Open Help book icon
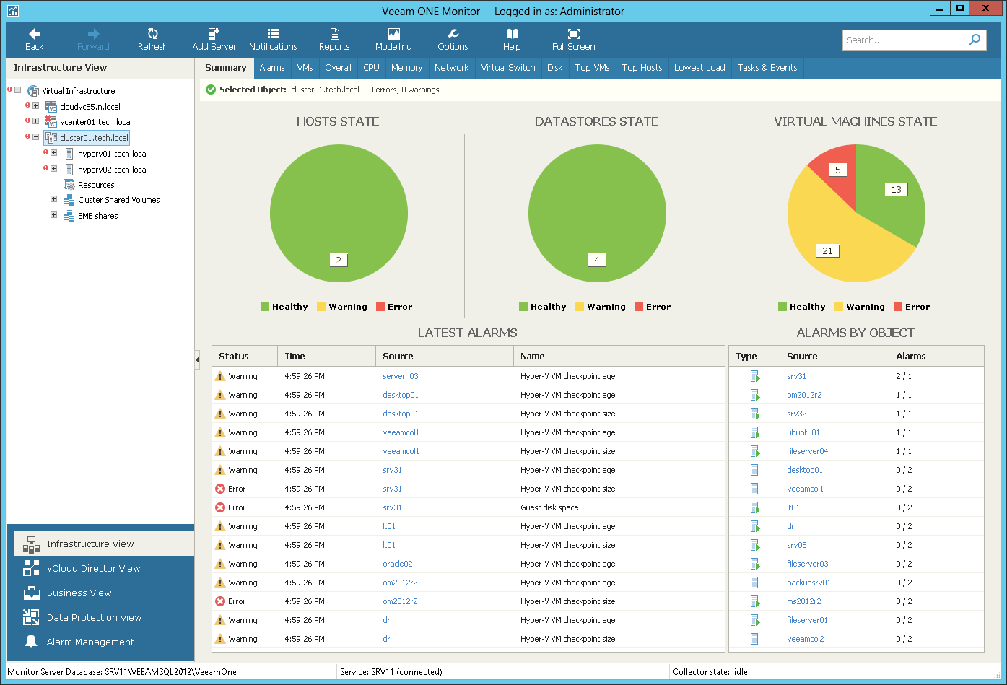Viewport: 1007px width, 685px height. pyautogui.click(x=512, y=34)
